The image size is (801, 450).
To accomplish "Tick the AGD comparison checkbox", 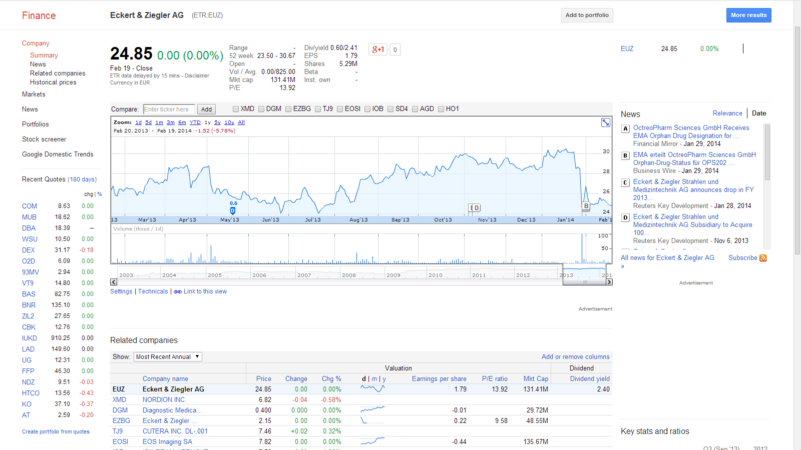I will point(415,109).
